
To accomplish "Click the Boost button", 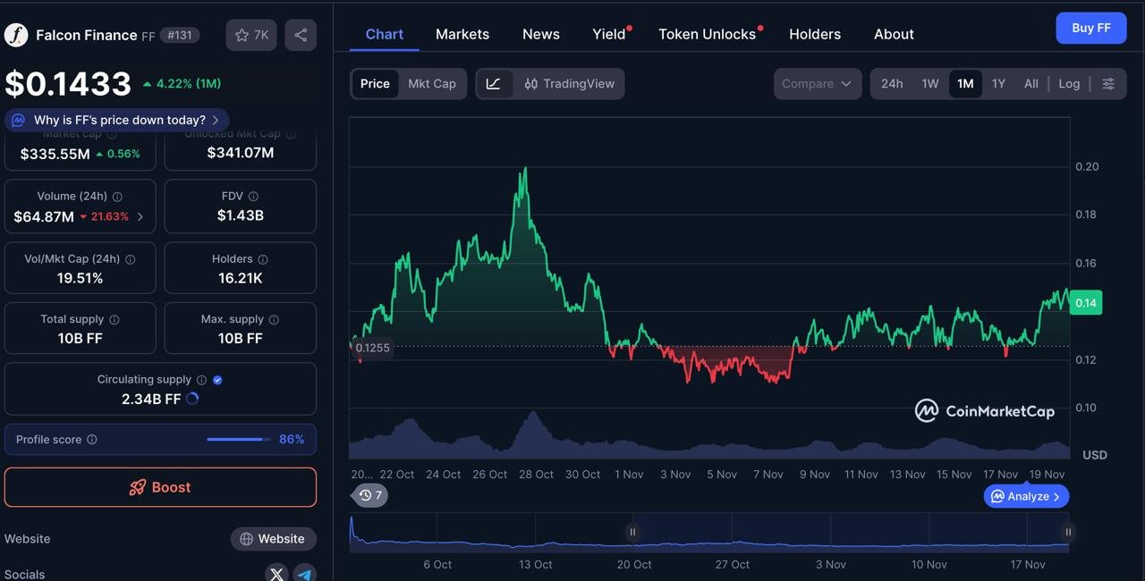I will [160, 487].
